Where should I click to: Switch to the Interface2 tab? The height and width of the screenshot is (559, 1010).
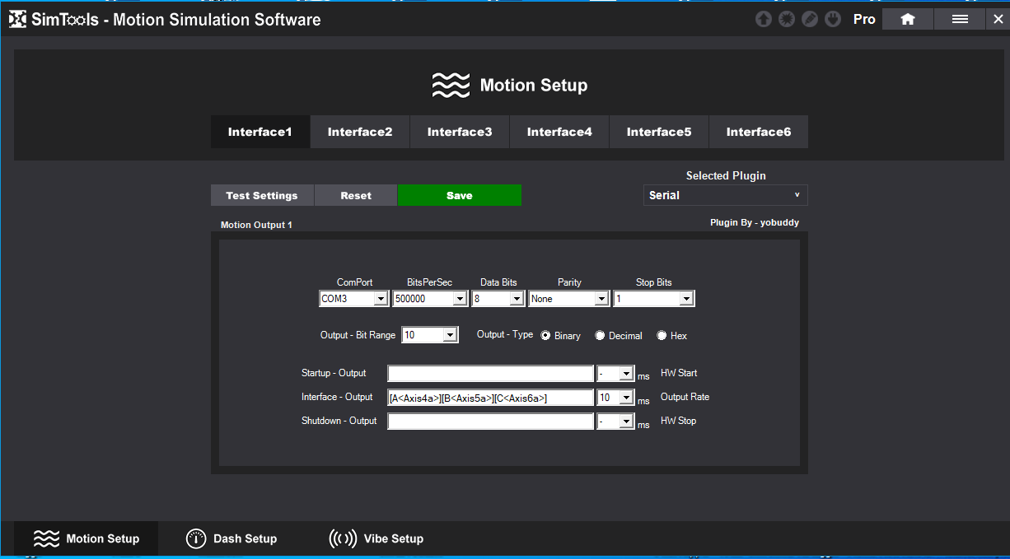[x=360, y=132]
